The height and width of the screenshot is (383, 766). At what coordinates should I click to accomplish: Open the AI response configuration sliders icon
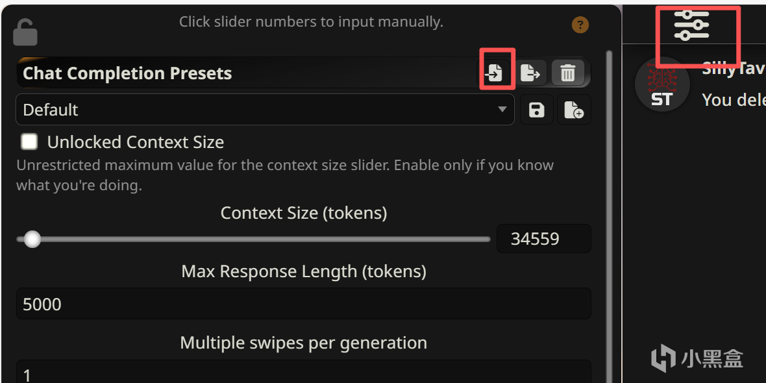pos(691,25)
